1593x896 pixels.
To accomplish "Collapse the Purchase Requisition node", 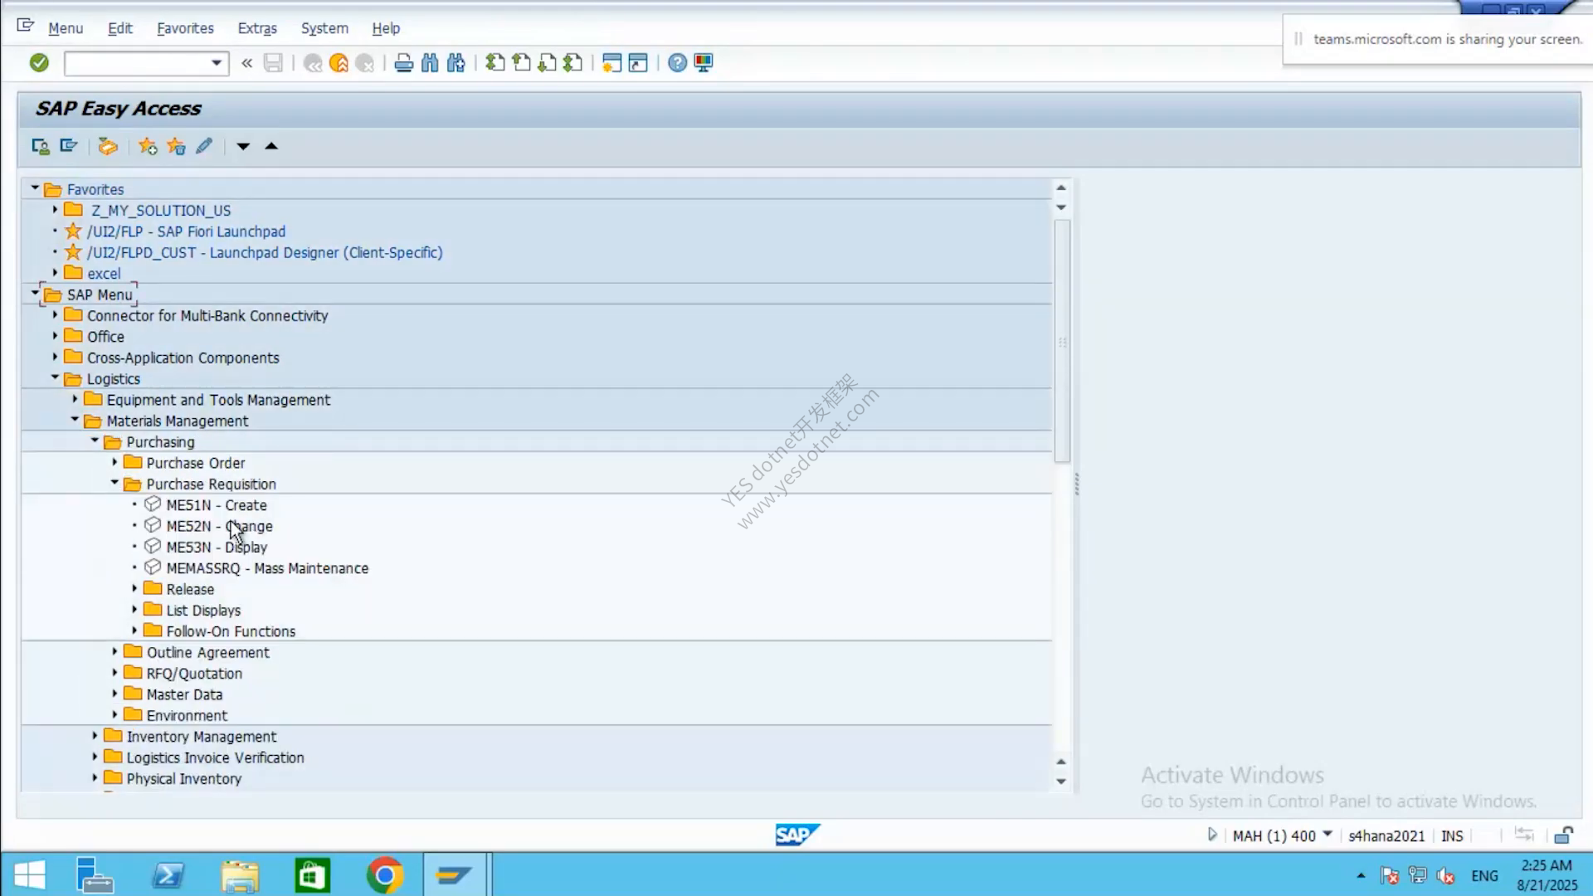I will tap(114, 483).
